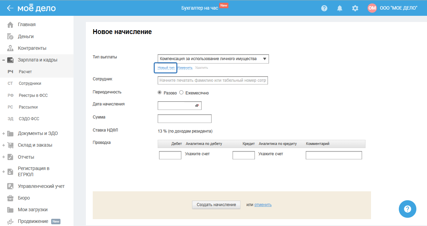Click the back arrow in header
This screenshot has height=226, width=427.
coord(10,8)
